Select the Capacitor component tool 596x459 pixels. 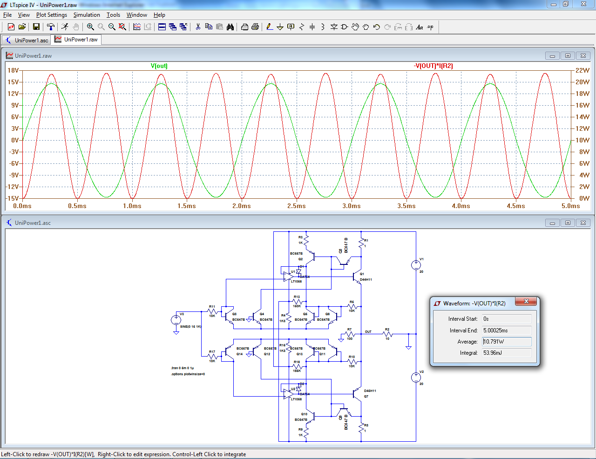(312, 27)
